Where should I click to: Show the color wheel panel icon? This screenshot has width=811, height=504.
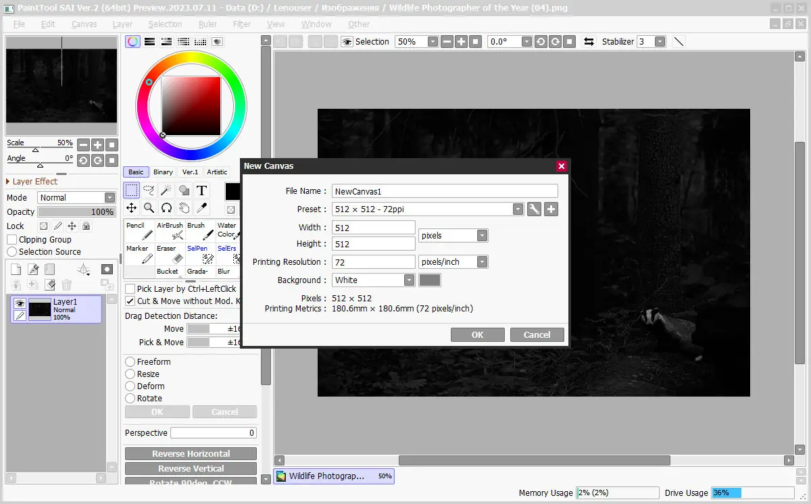133,41
